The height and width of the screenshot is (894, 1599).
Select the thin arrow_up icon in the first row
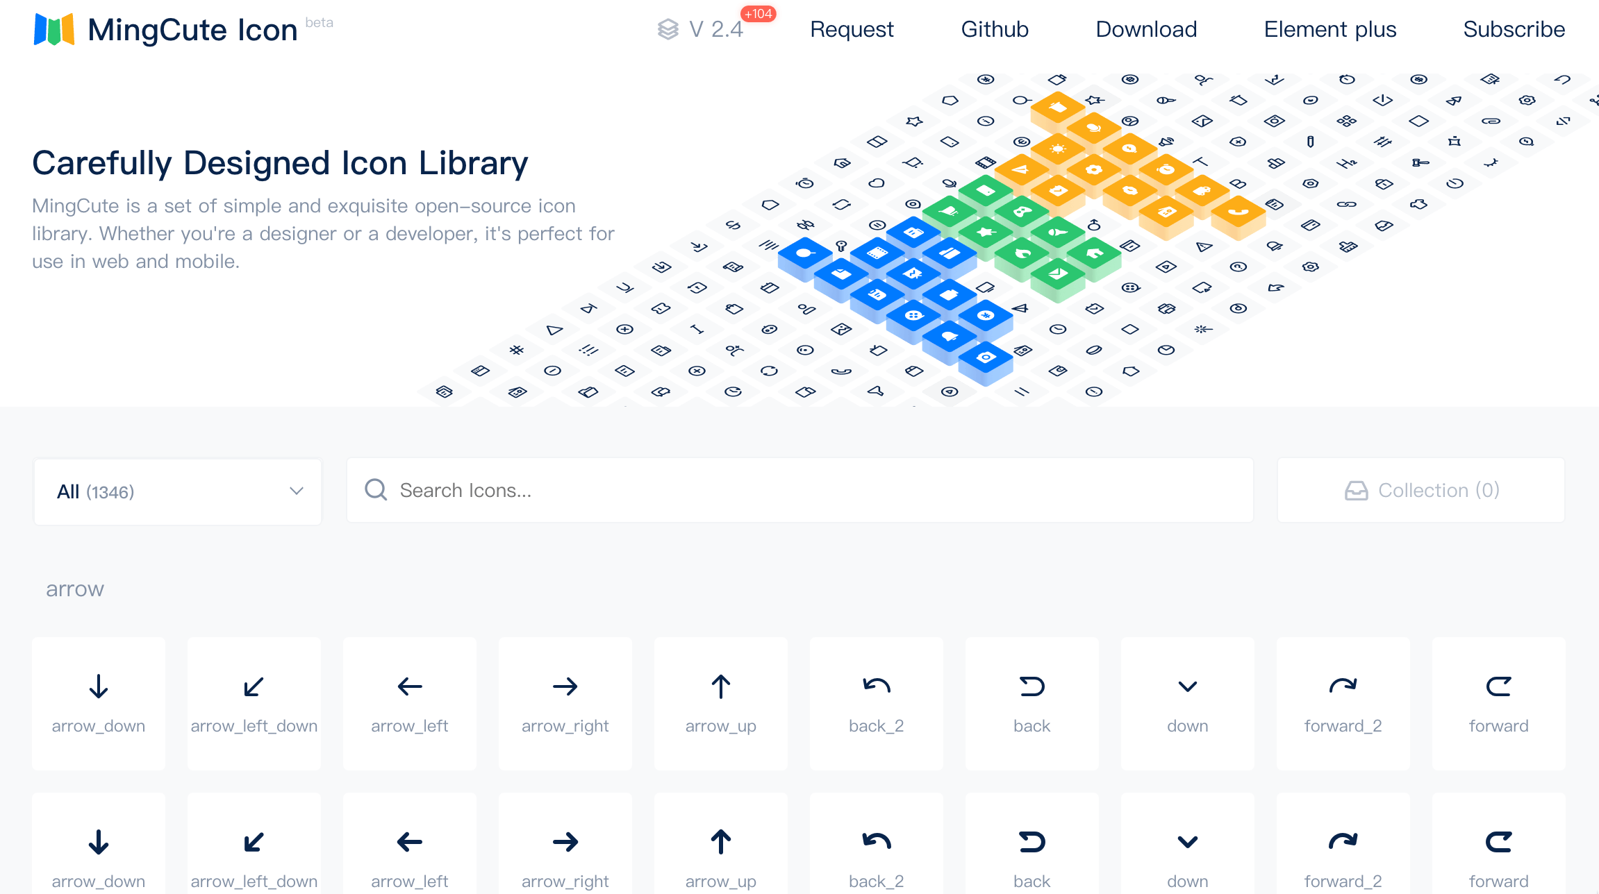[721, 686]
